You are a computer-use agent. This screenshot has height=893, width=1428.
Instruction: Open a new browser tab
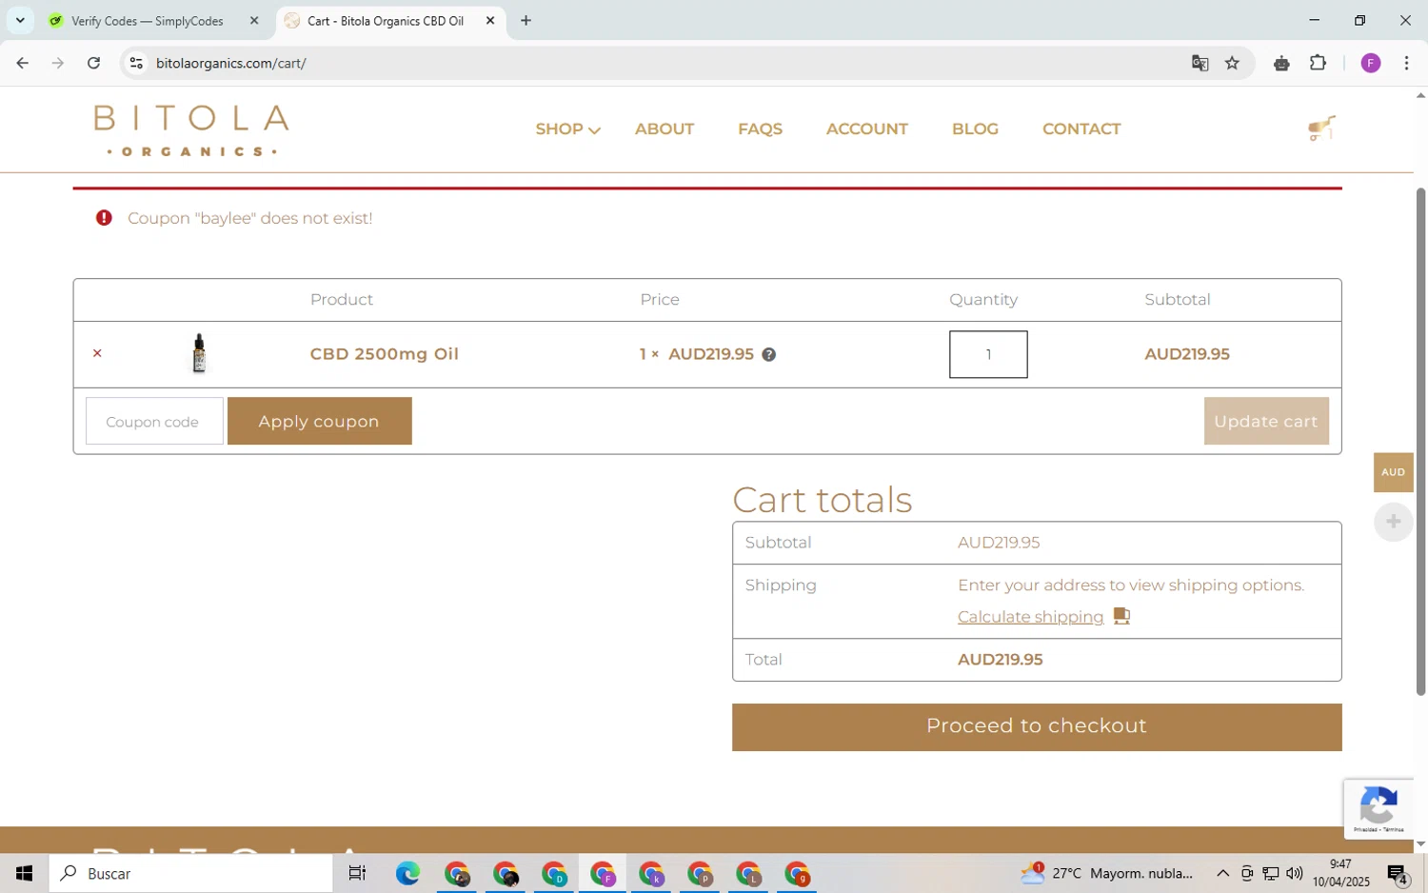pos(526,20)
